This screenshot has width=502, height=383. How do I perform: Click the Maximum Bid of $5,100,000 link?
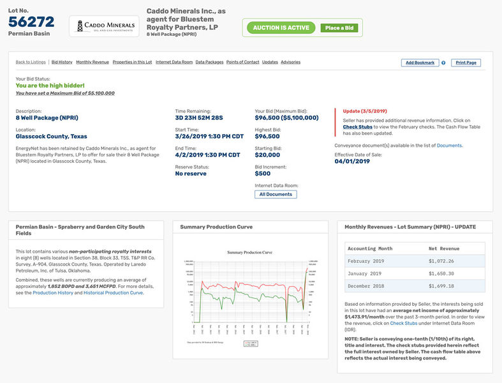coord(65,93)
